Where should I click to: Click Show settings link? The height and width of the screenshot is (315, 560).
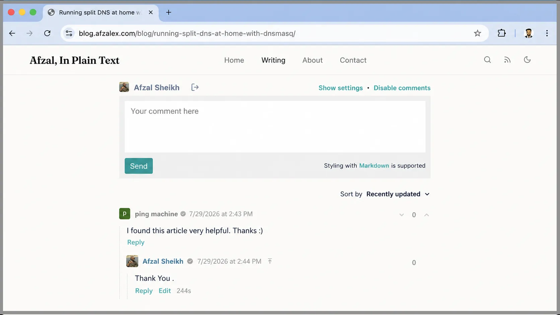point(341,88)
